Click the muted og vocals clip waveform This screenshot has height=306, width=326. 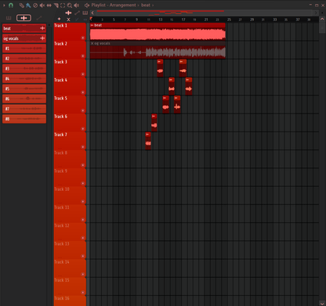(158, 52)
